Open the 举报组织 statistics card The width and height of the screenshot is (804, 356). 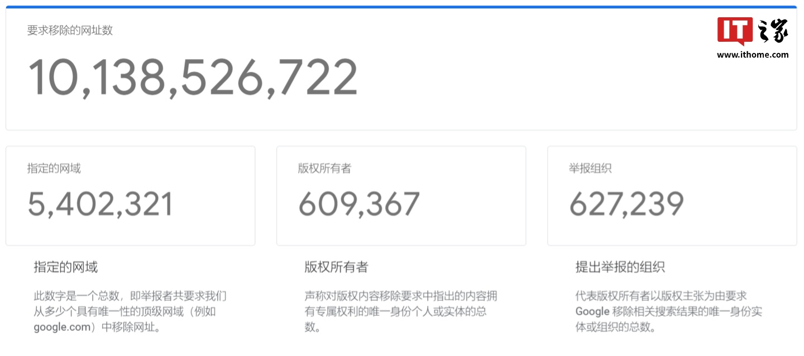pyautogui.click(x=672, y=195)
